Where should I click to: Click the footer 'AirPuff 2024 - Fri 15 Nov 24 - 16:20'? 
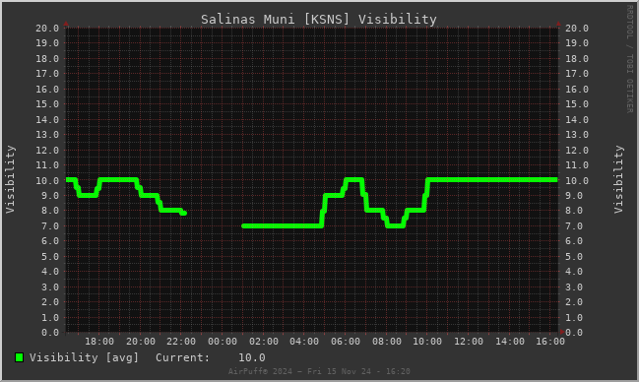(319, 371)
